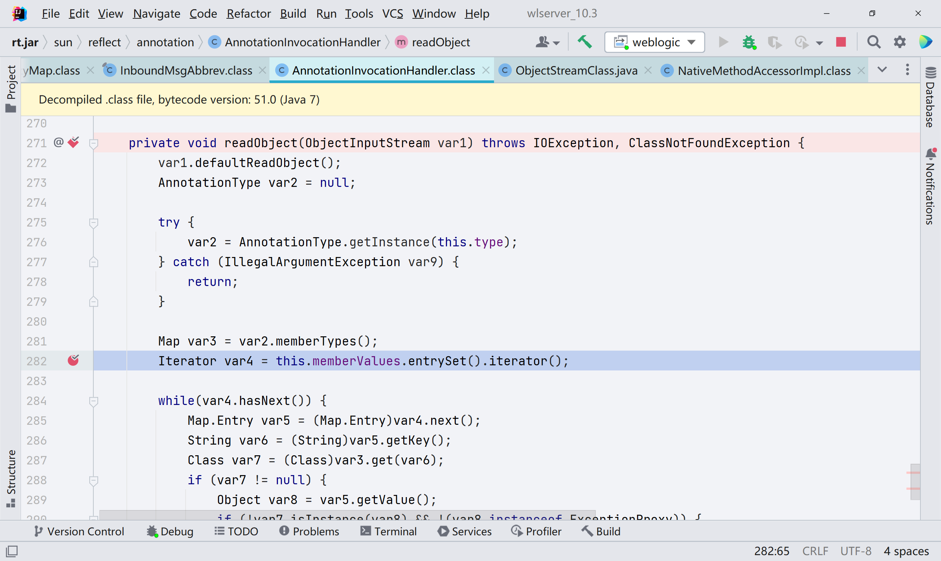
Task: Open the Database tool window
Action: pyautogui.click(x=930, y=97)
